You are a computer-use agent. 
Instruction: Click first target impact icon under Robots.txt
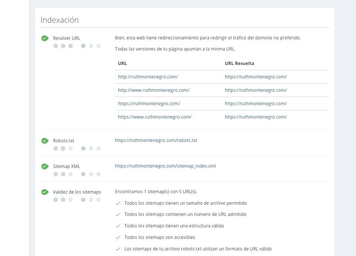click(x=55, y=148)
